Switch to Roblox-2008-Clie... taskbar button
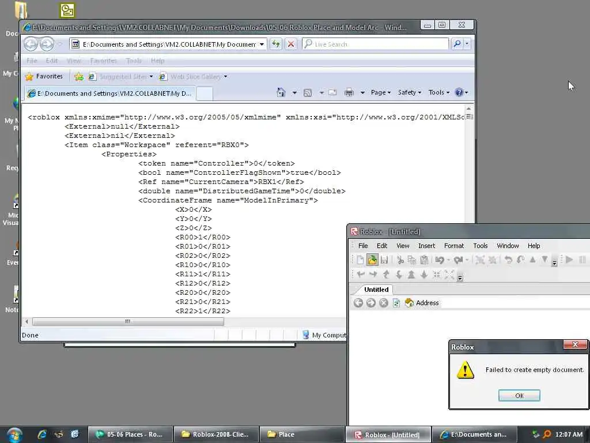Viewport: 590px width, 443px height. (x=216, y=434)
